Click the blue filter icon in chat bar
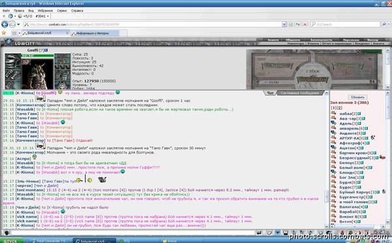 pyautogui.click(x=278, y=233)
